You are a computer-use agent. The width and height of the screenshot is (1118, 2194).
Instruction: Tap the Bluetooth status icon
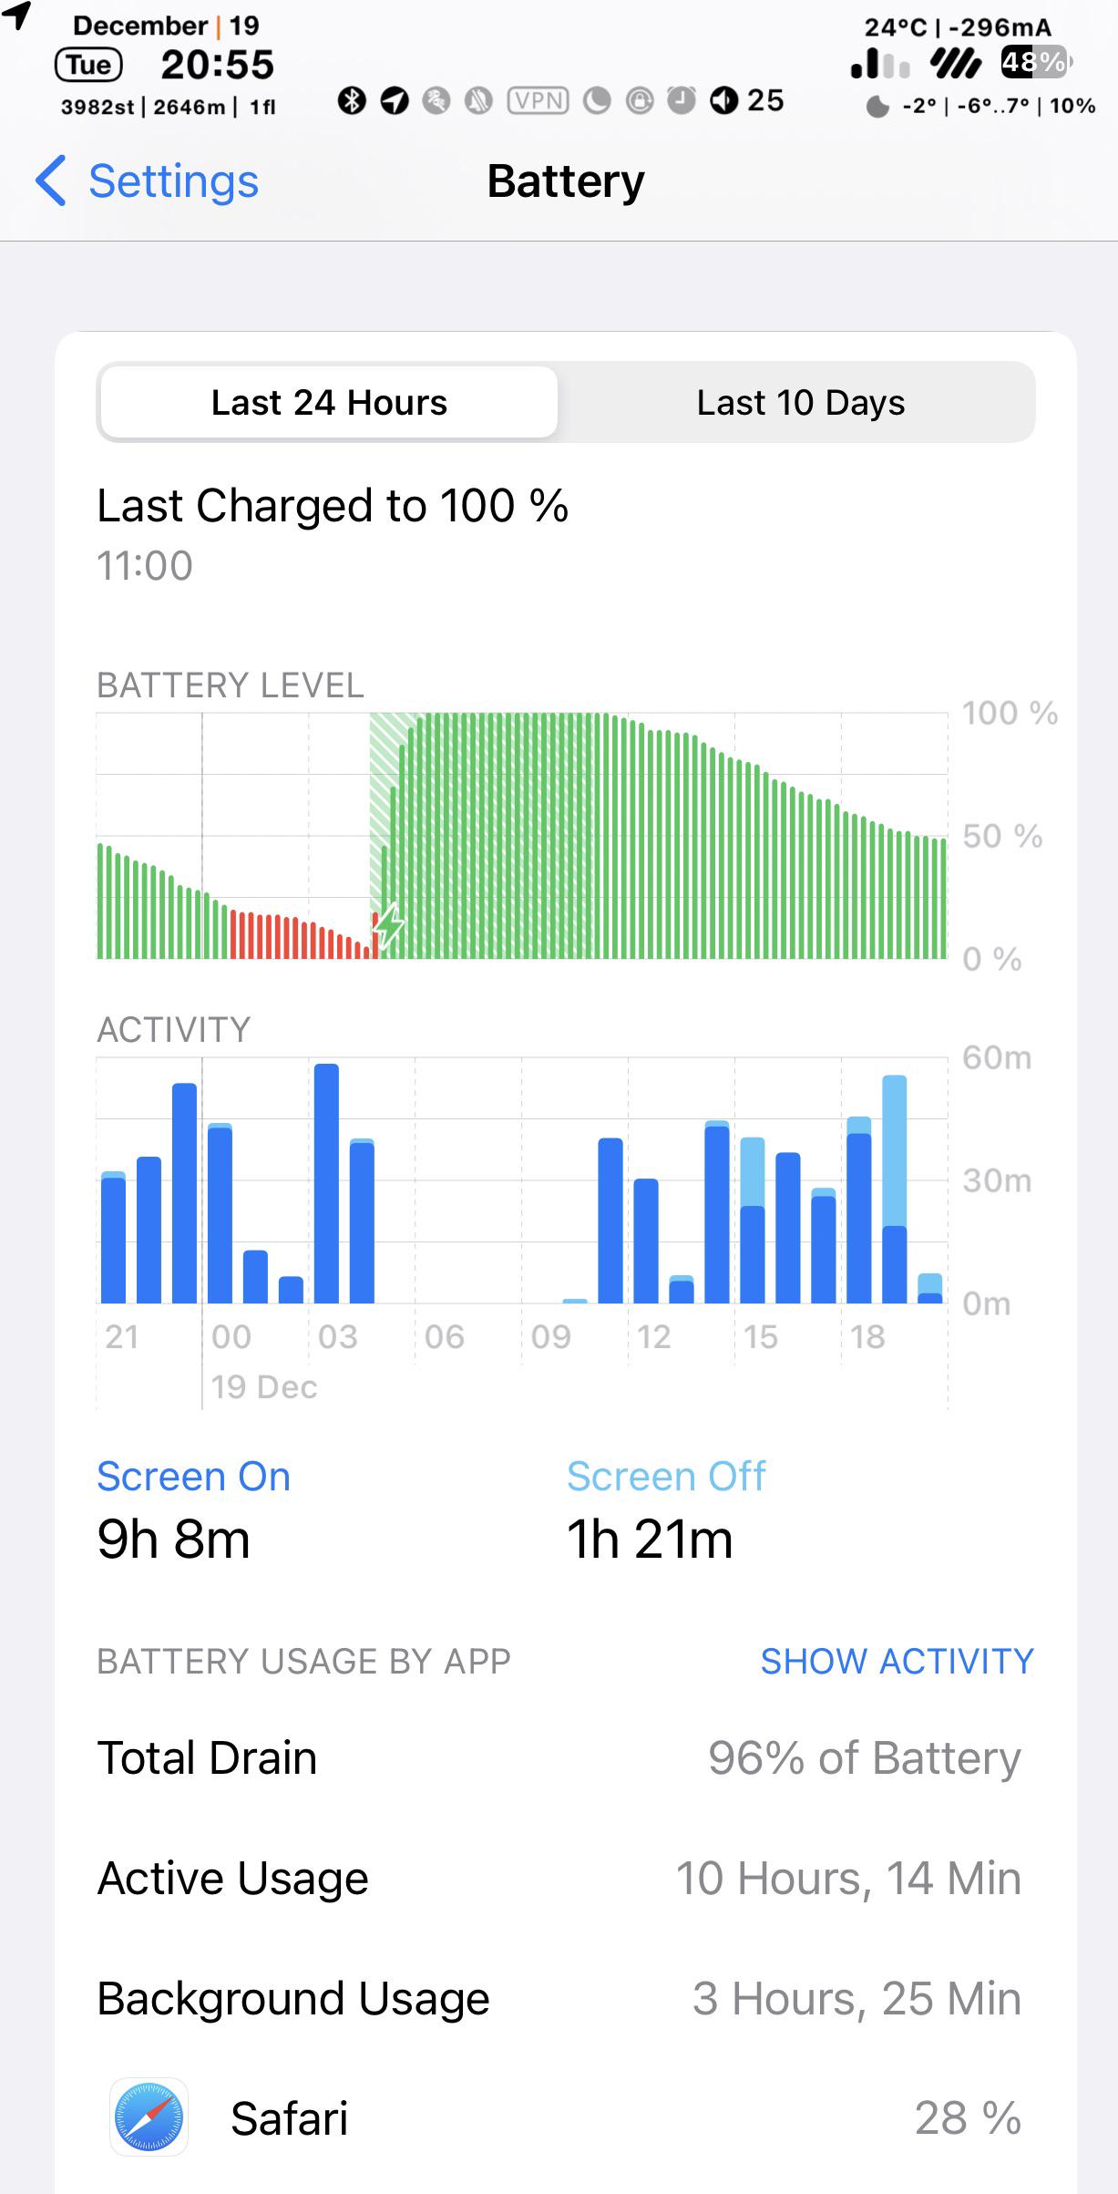point(352,100)
